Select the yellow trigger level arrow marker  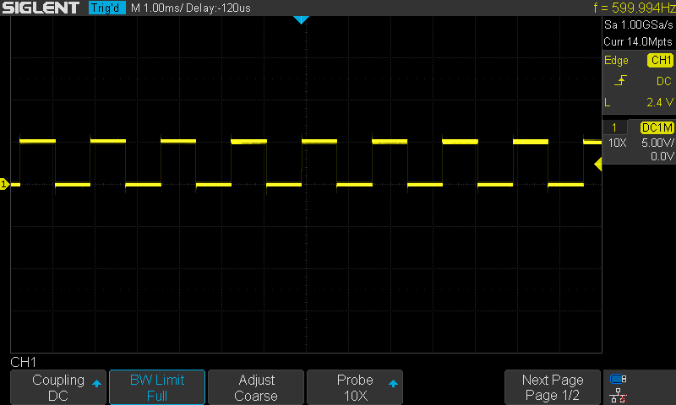pos(597,166)
